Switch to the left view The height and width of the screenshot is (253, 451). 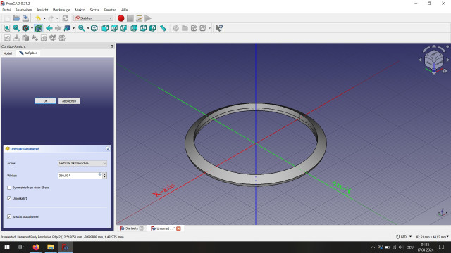152,28
